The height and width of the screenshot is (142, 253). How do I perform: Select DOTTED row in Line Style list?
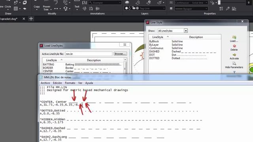tap(185, 58)
